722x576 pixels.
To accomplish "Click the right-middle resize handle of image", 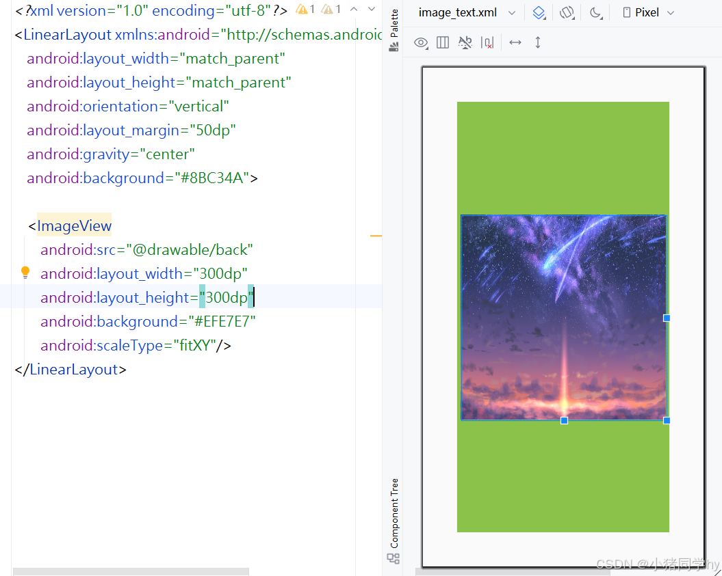I will tap(667, 318).
